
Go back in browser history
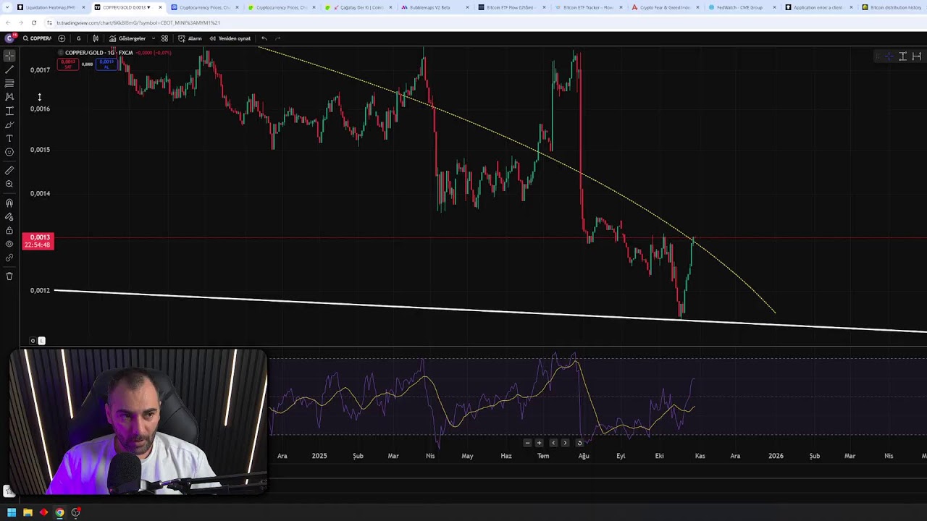(x=8, y=22)
